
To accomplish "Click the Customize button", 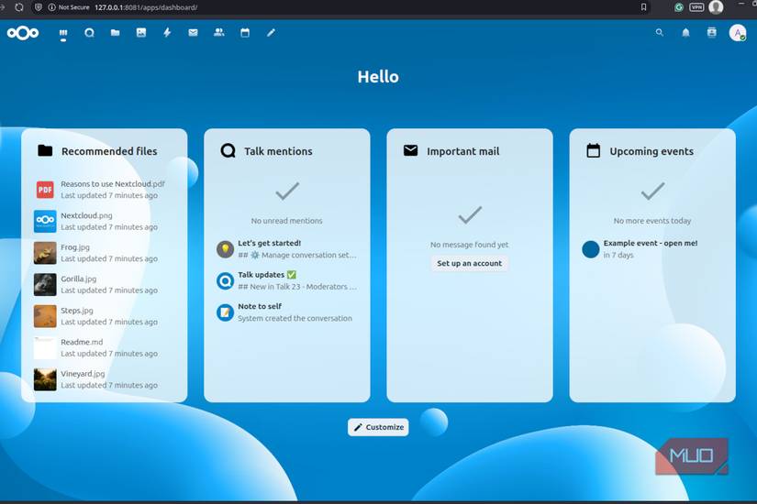I will tap(378, 427).
